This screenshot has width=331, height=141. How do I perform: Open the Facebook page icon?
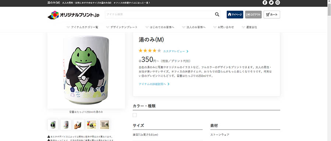[x=265, y=3]
